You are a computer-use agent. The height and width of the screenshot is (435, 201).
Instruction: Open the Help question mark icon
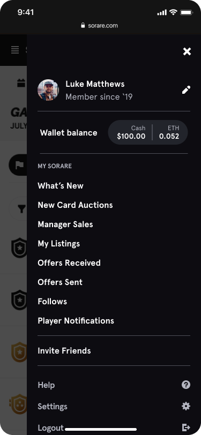click(x=186, y=385)
